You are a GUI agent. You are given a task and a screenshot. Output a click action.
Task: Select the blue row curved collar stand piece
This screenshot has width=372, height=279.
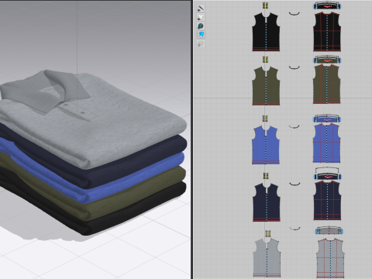(x=294, y=126)
